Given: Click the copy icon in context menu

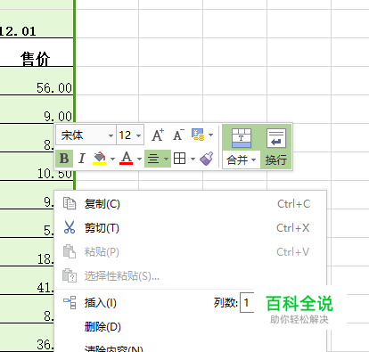Looking at the screenshot, I should tap(70, 204).
